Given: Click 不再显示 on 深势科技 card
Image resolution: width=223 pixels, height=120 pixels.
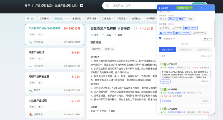Looking at the screenshot, I should pos(205,82).
